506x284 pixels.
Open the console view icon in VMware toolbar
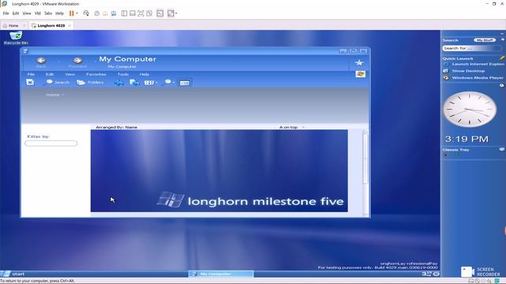pos(160,13)
